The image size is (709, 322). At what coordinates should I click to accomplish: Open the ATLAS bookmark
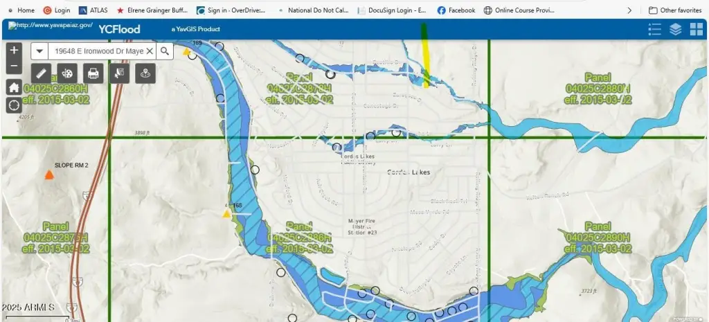pos(93,10)
